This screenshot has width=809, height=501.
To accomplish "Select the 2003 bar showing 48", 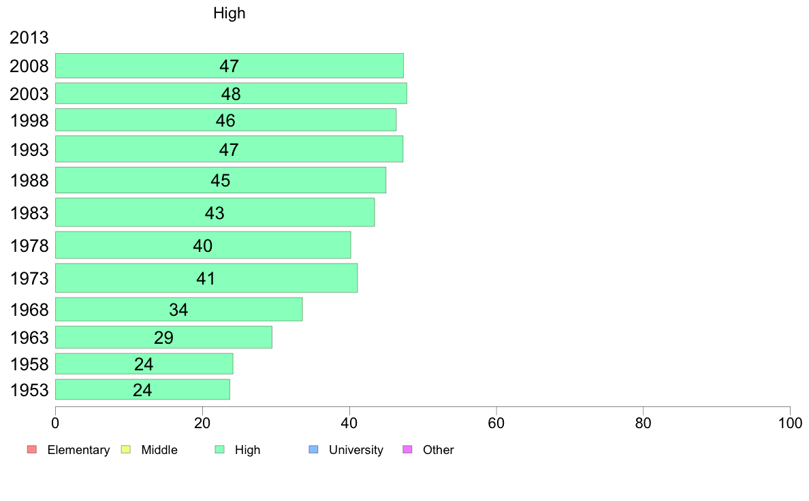I will [231, 93].
